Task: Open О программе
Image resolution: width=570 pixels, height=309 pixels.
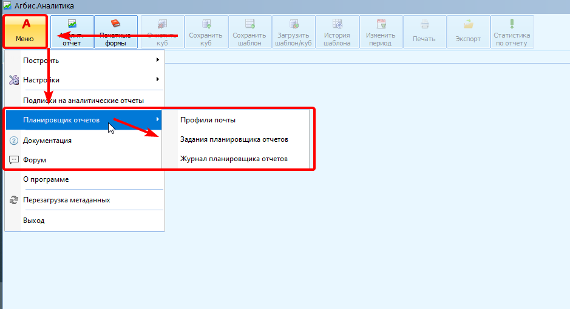Action: (x=84, y=179)
